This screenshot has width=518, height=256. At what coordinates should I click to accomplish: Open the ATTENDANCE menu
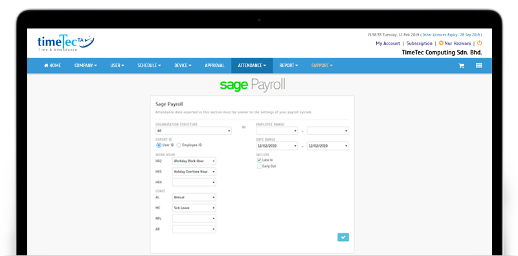coord(252,65)
